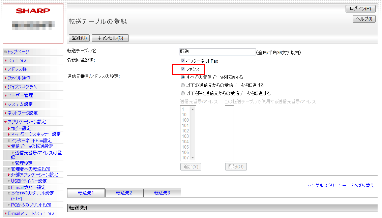The image size is (382, 218).
Task: Click the ログイン(P) button
Action: 360,8
